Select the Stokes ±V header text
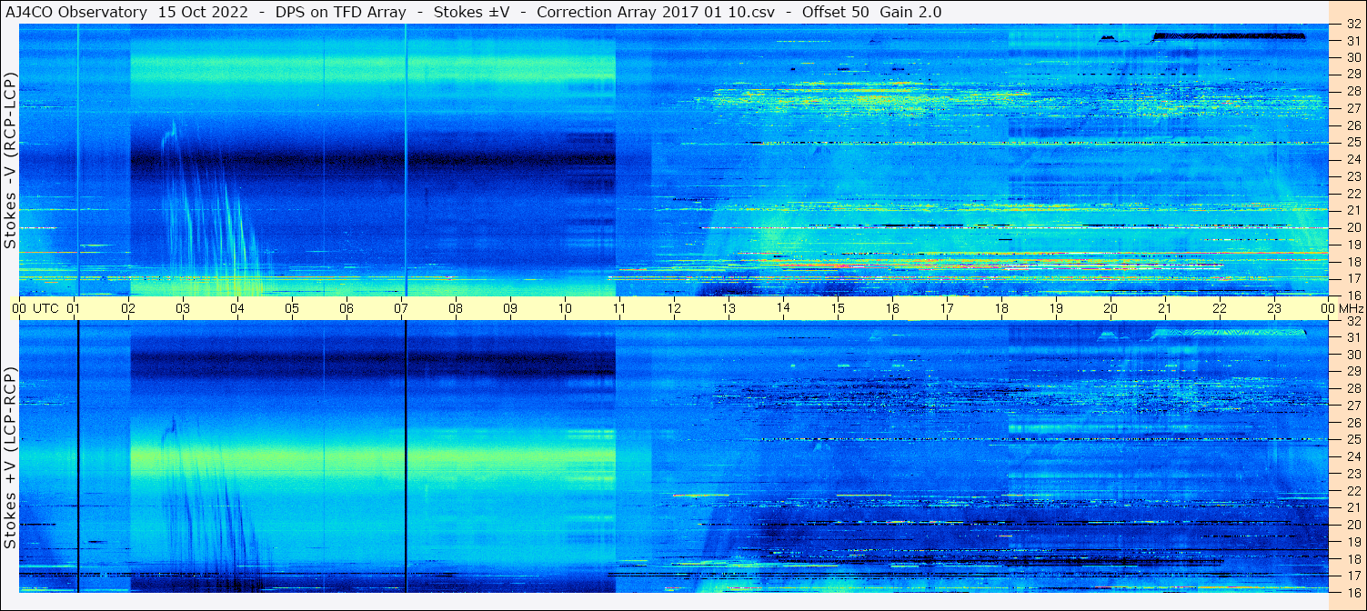The height and width of the screenshot is (611, 1367). point(471,13)
